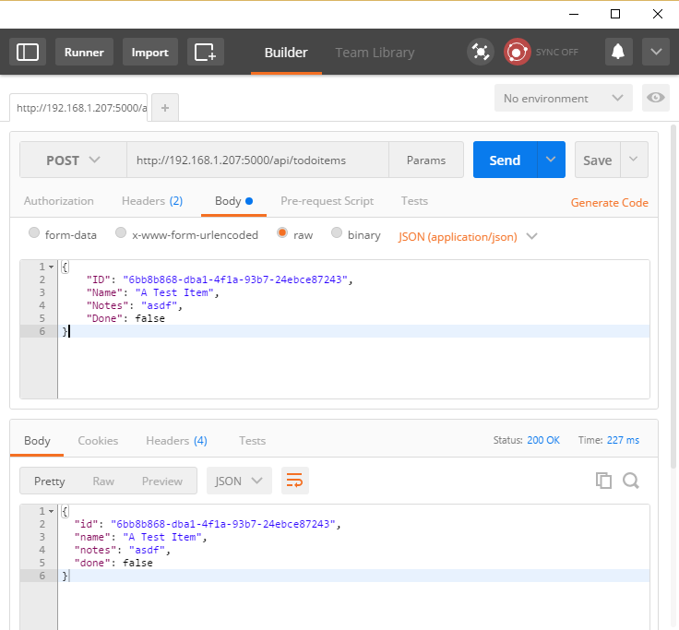This screenshot has height=630, width=679.
Task: Collapse request body line 1 fold arrow
Action: coord(52,267)
